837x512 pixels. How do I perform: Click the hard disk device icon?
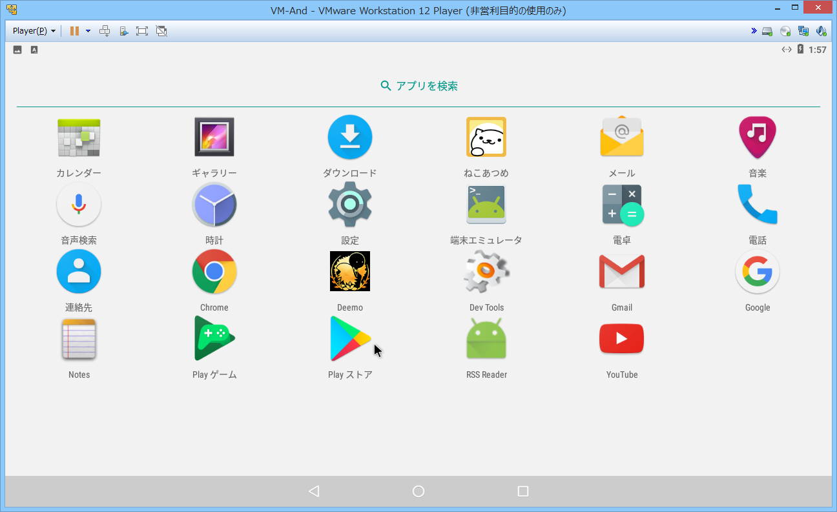coord(767,31)
